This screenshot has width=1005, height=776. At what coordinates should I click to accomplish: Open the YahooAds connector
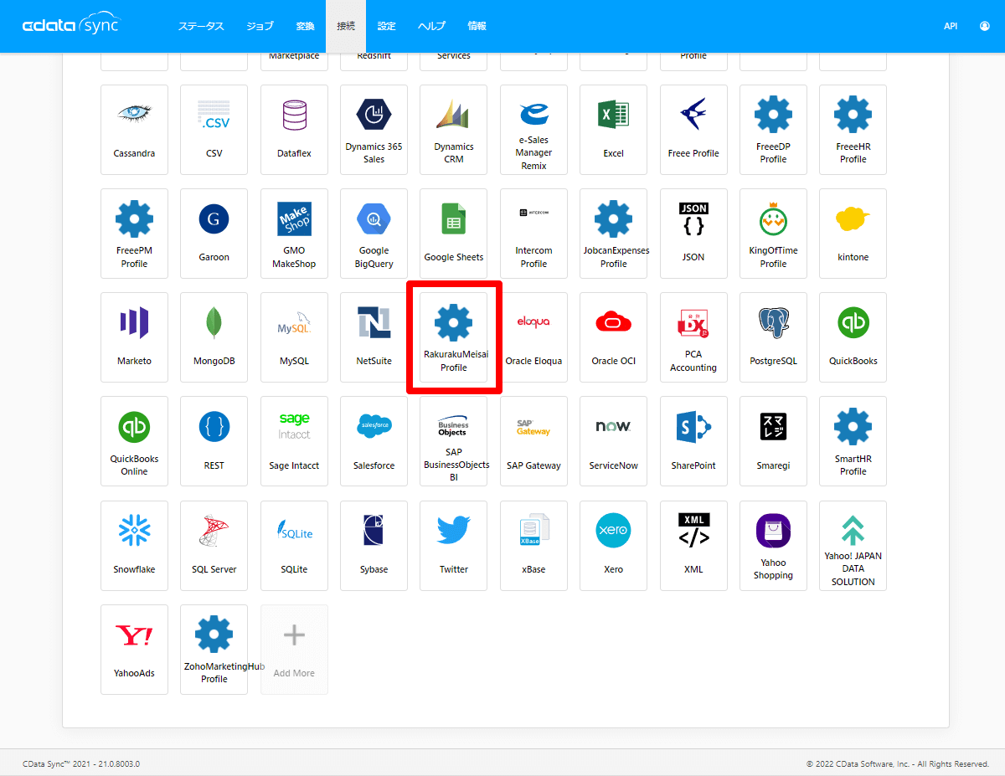134,650
